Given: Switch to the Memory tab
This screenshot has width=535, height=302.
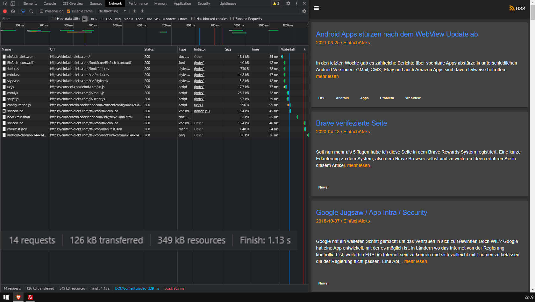Looking at the screenshot, I should coord(160,3).
